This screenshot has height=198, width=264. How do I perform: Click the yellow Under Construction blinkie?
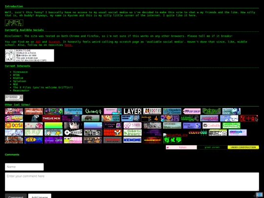[x=243, y=147]
